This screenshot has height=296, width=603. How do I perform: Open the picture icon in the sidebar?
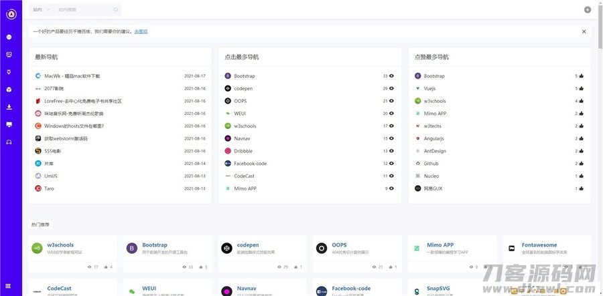coord(9,54)
